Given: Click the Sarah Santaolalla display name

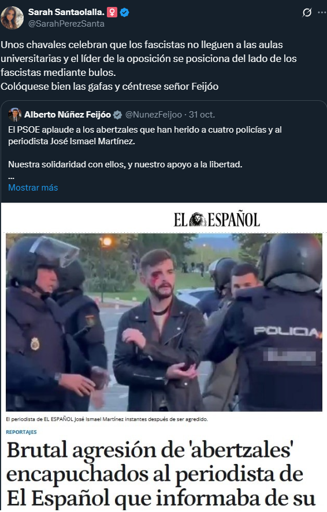Looking at the screenshot, I should click(x=66, y=12).
